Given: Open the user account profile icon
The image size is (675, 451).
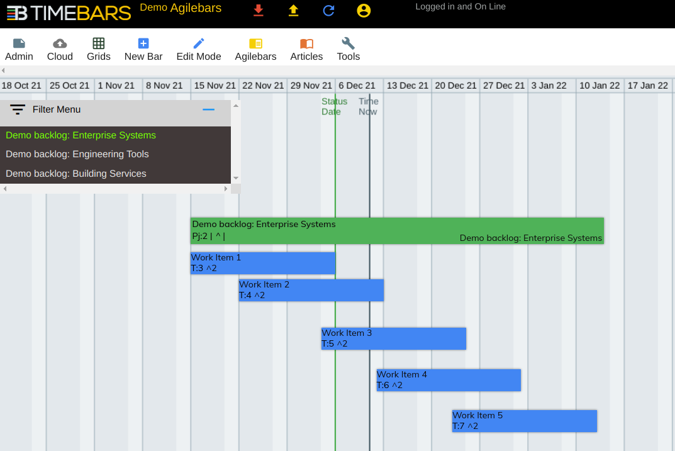Looking at the screenshot, I should tap(364, 11).
